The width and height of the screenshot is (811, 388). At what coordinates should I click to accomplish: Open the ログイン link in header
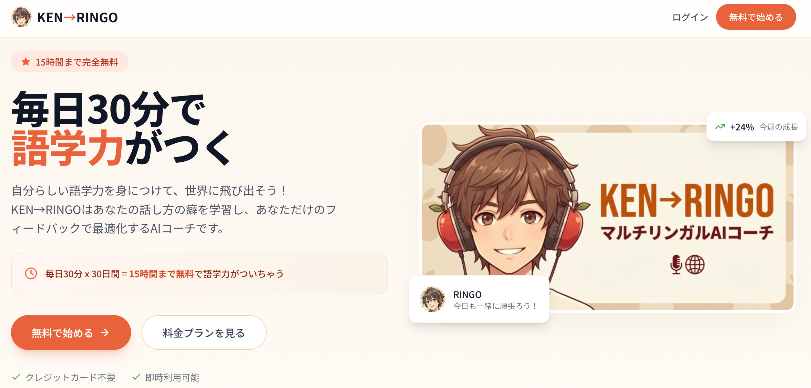pyautogui.click(x=690, y=17)
